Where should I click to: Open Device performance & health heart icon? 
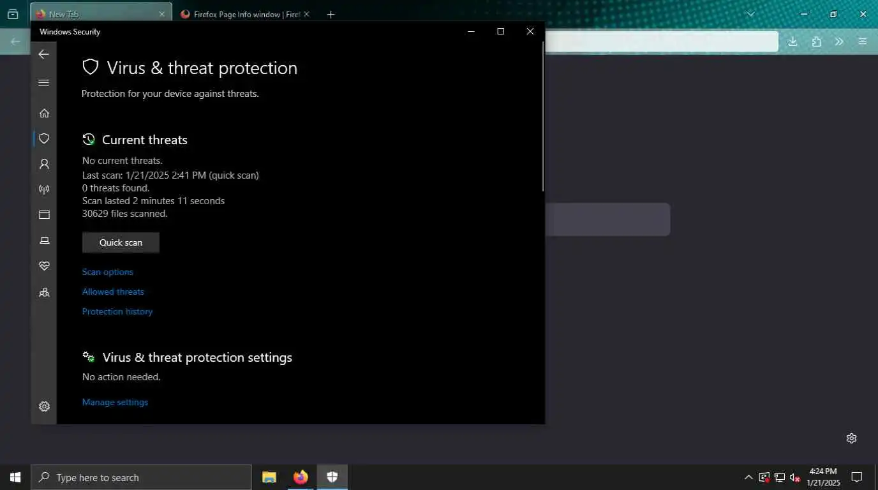(44, 266)
